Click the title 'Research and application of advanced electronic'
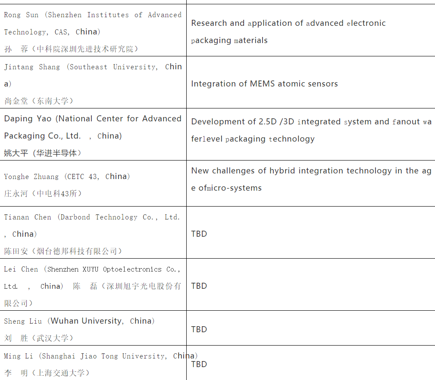Screen dimensions: 435x380 pyautogui.click(x=288, y=23)
